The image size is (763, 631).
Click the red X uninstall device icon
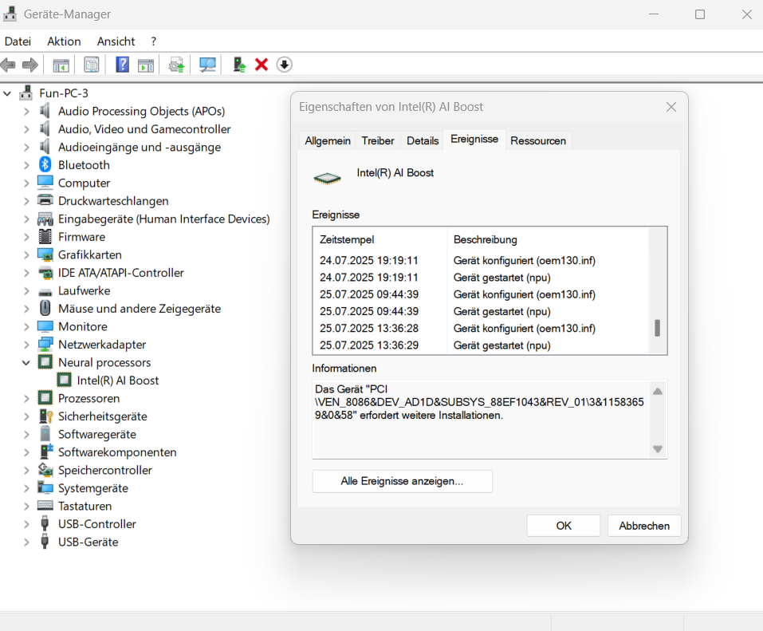pyautogui.click(x=262, y=65)
